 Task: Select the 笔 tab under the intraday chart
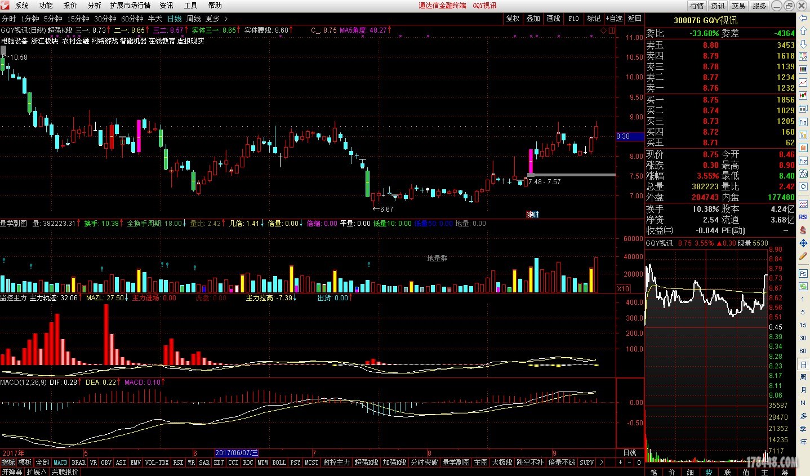[654, 472]
